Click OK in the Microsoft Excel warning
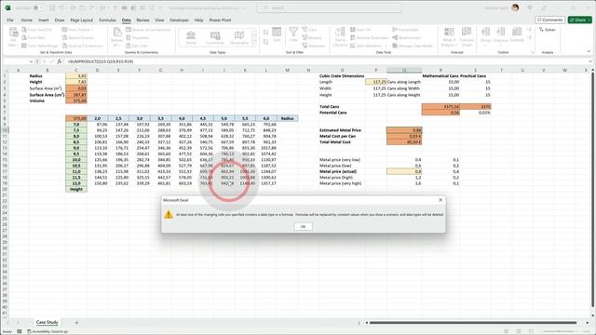Image resolution: width=596 pixels, height=335 pixels. click(303, 226)
